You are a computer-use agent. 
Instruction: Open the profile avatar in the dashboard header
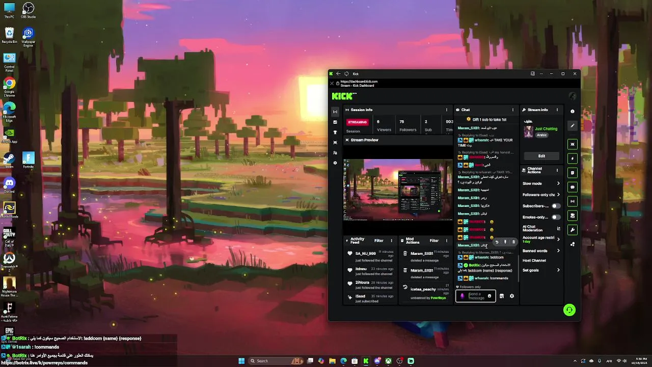click(573, 96)
